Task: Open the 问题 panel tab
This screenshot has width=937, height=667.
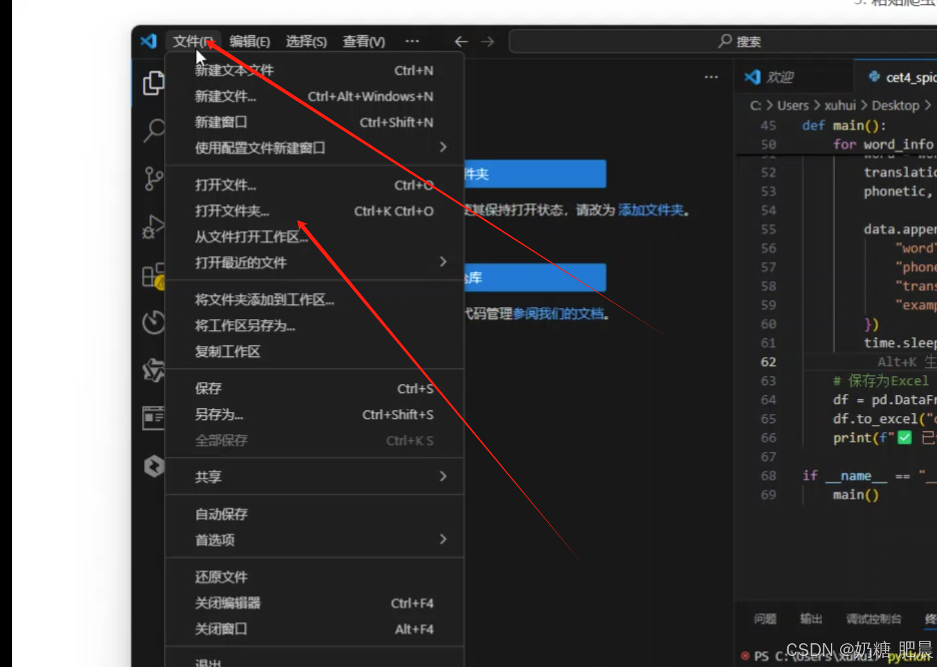Action: [x=765, y=619]
